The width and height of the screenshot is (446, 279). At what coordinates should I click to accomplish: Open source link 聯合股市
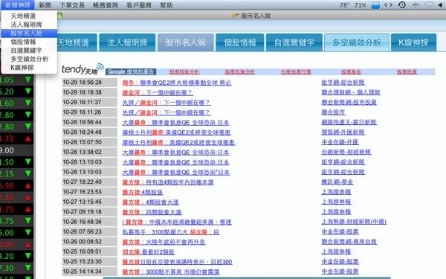333,112
